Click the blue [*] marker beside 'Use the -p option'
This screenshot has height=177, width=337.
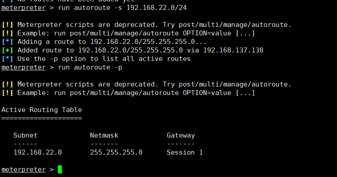7,59
